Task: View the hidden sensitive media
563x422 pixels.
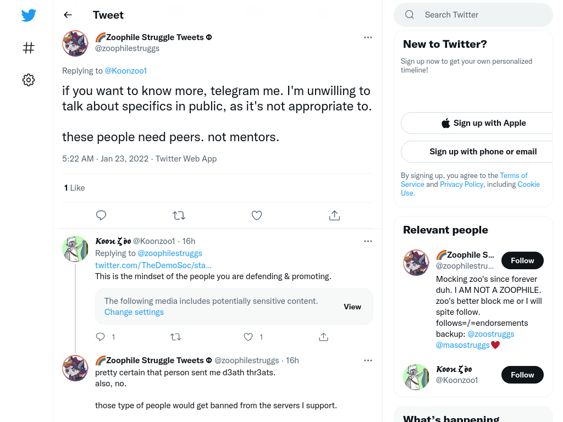Action: pyautogui.click(x=352, y=307)
